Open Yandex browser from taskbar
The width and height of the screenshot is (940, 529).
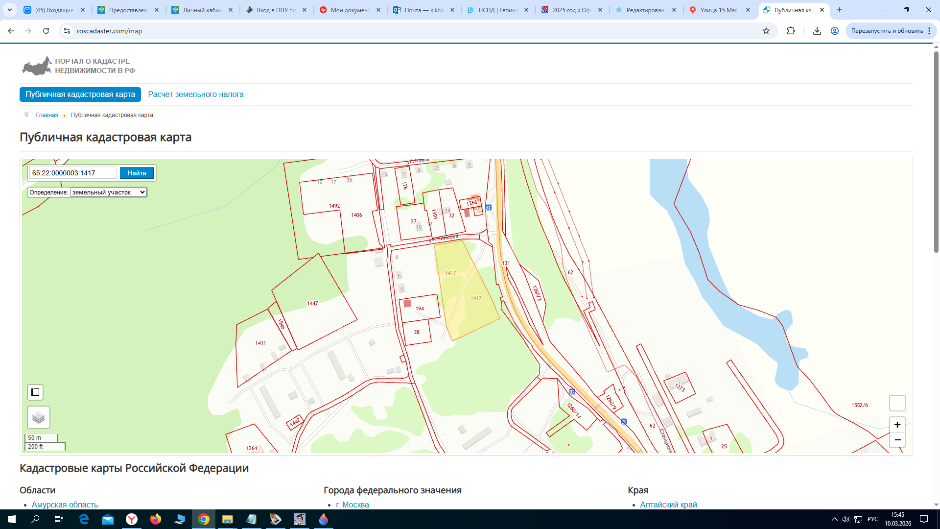click(132, 519)
